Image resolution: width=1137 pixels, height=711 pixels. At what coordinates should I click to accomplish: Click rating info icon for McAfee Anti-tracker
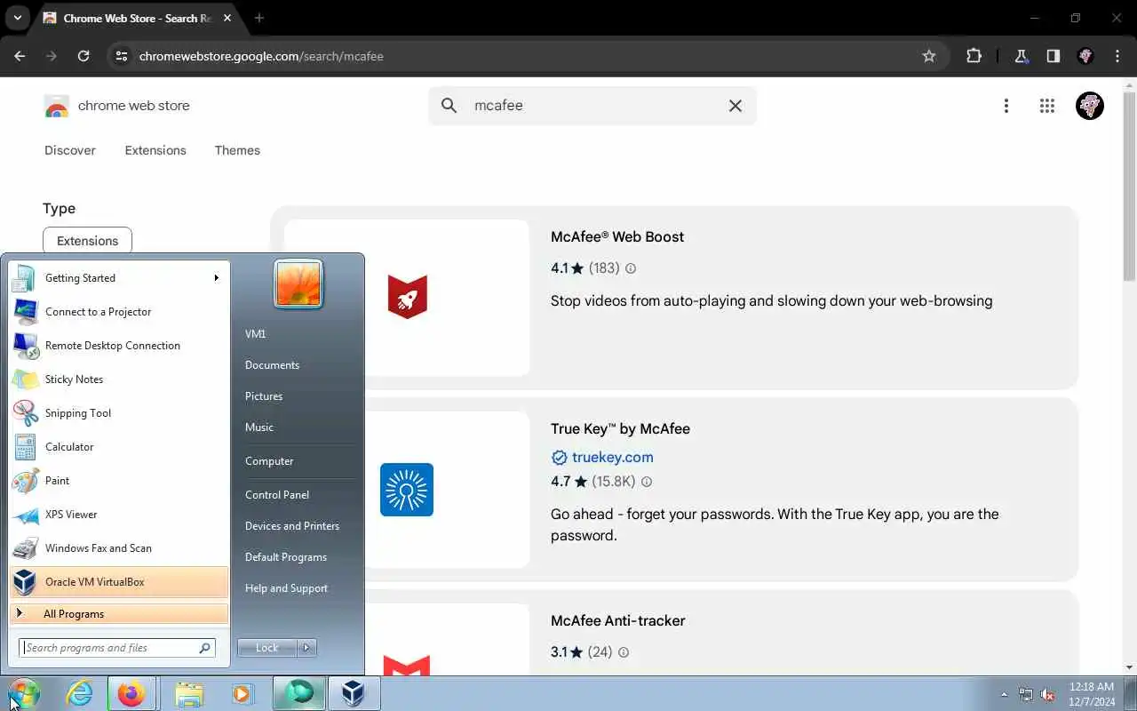pyautogui.click(x=624, y=652)
